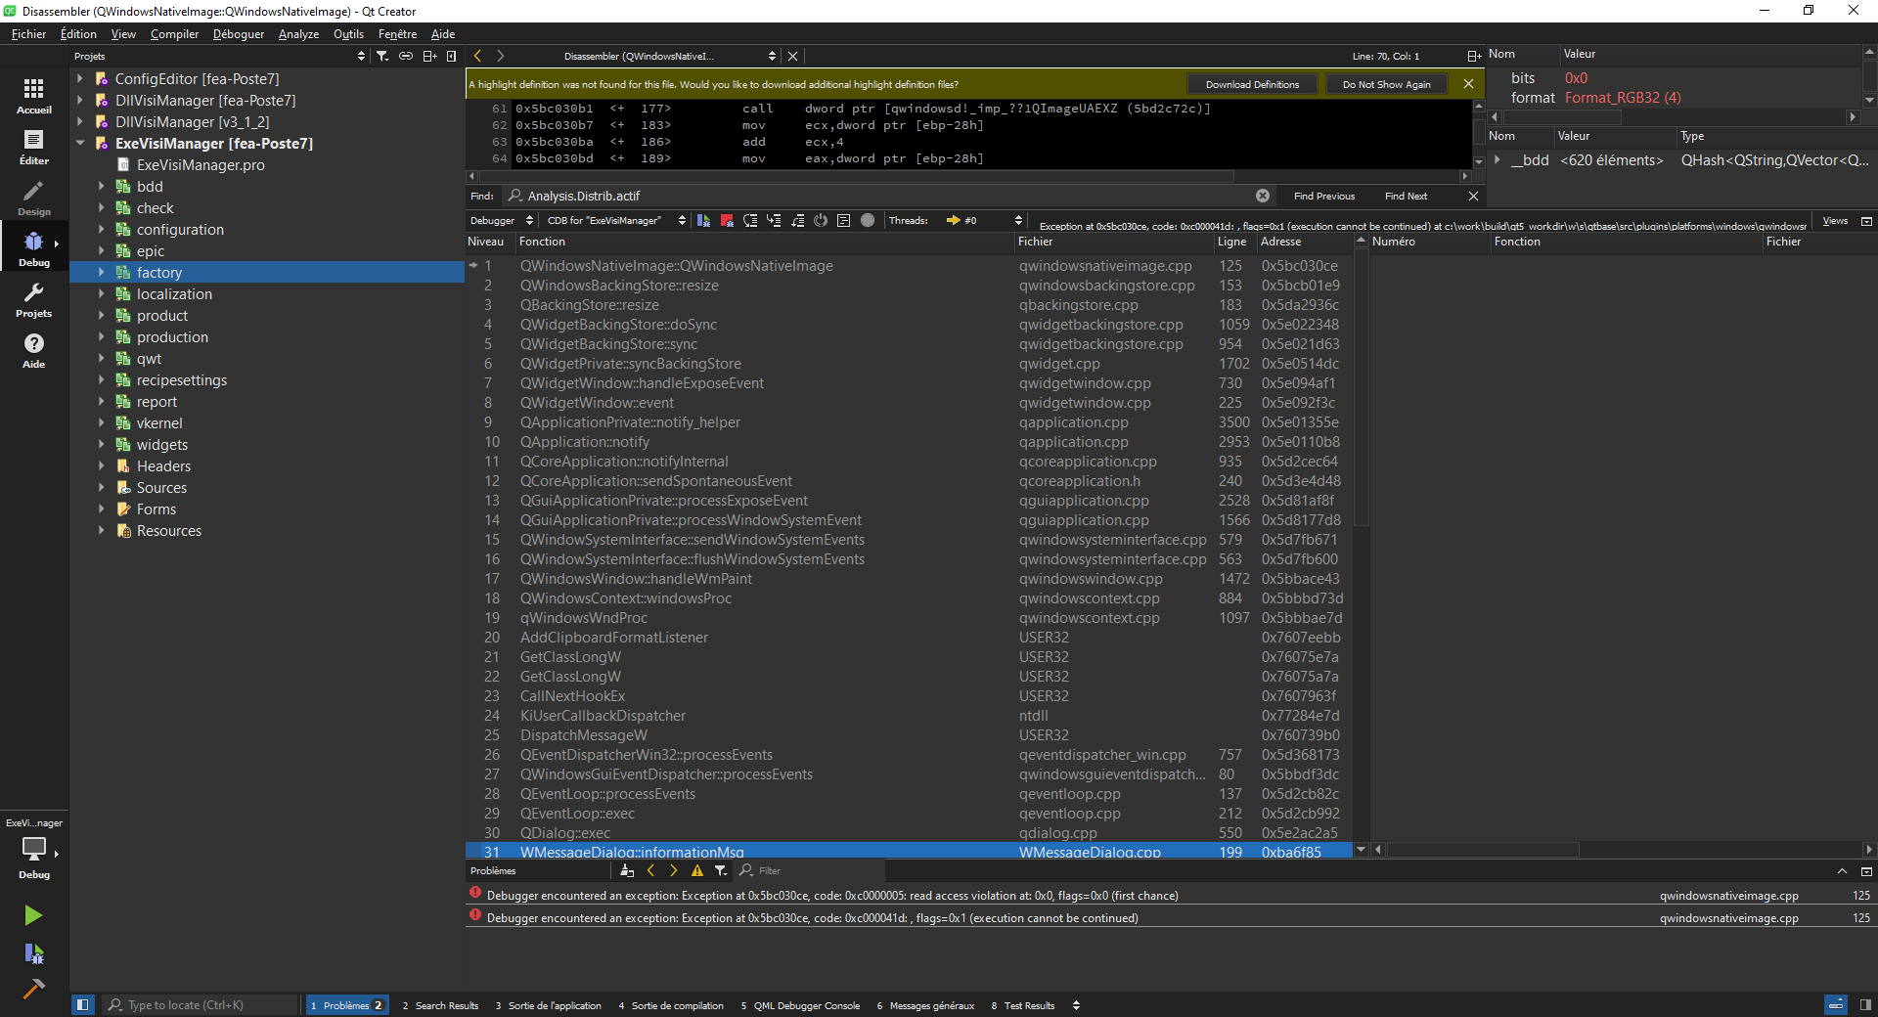Toggle synchronize-with-editor link icon in Projets

point(406,57)
